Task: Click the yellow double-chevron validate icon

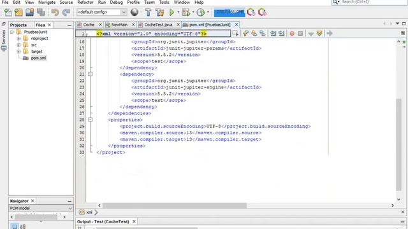Action: [319, 33]
